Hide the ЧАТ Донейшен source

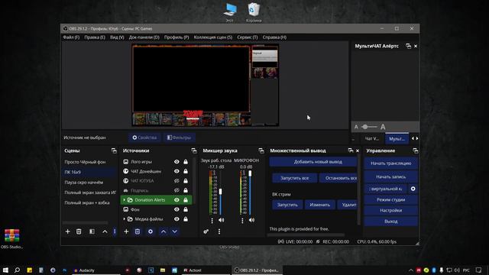[x=176, y=171]
